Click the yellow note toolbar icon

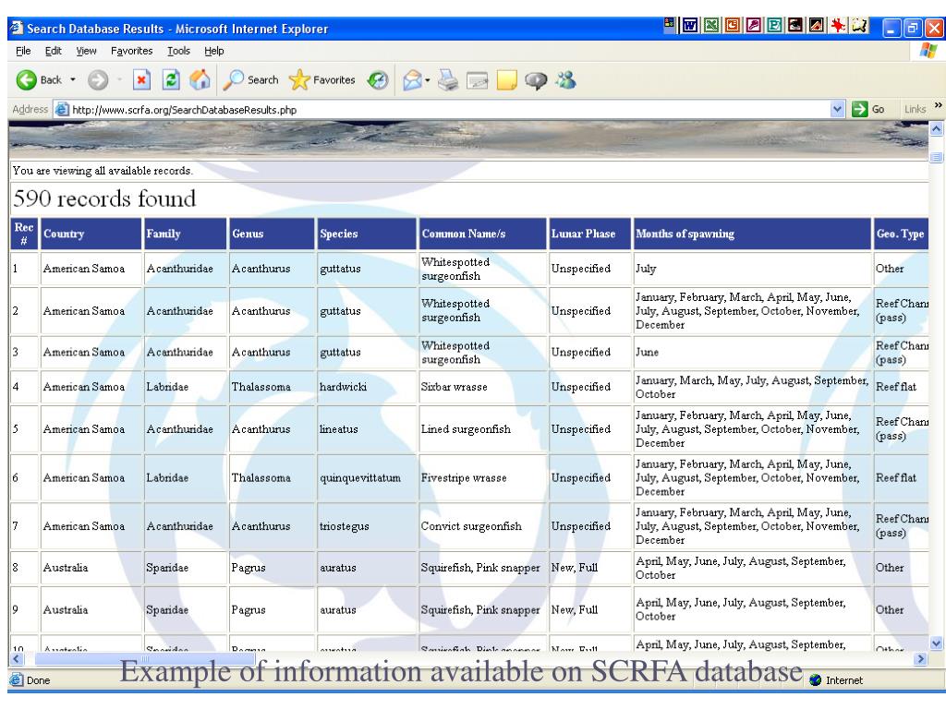507,79
